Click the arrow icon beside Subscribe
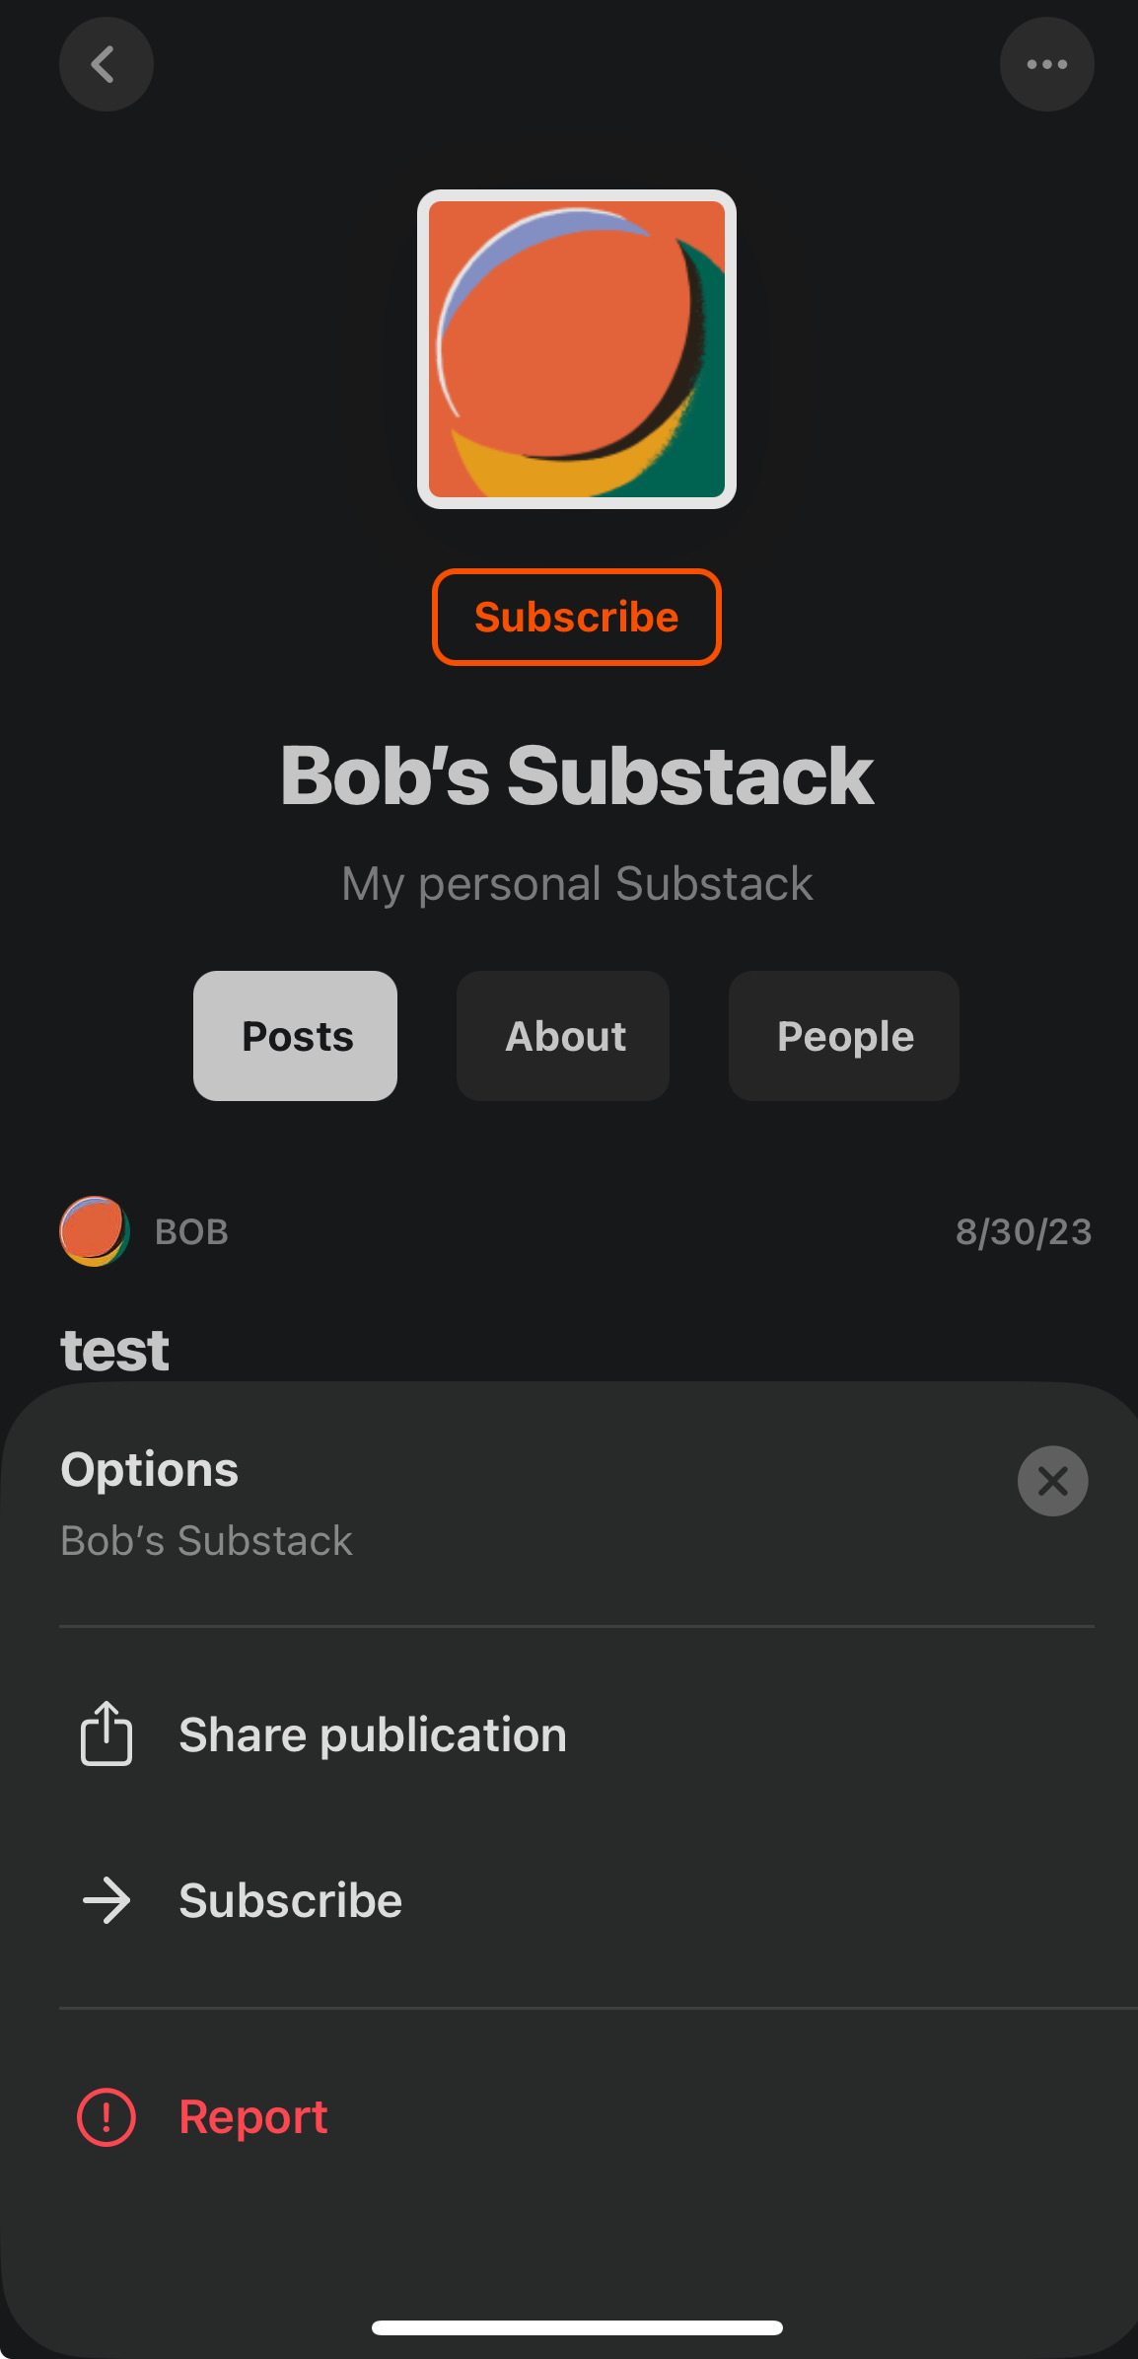 (x=107, y=1900)
